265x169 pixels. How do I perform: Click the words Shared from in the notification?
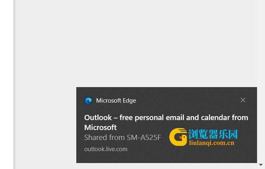coord(104,137)
